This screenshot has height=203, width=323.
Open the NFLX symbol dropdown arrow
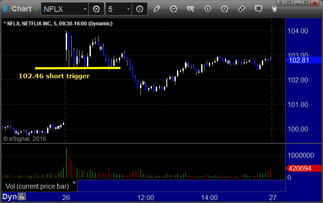85,9
